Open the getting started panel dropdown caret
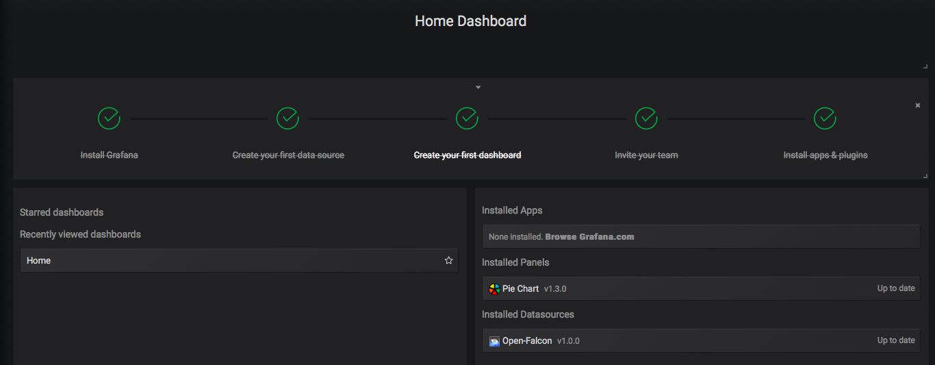Screen dimensions: 935x365 coord(478,87)
